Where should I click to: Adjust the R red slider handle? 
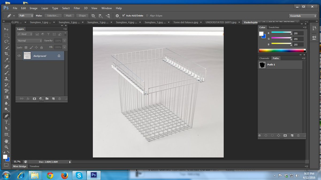(x=291, y=34)
